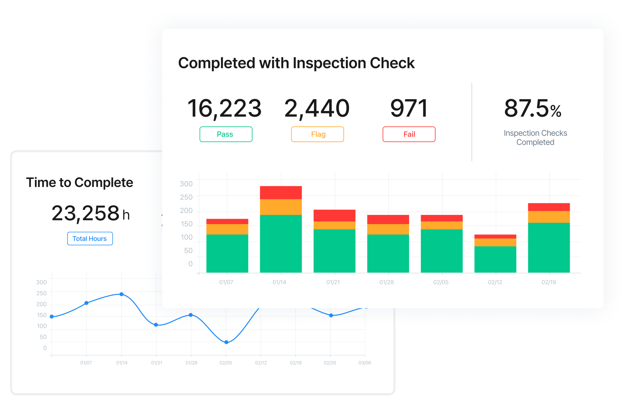Click the red segment of 01/14 bar
The width and height of the screenshot is (633, 406).
click(x=281, y=193)
